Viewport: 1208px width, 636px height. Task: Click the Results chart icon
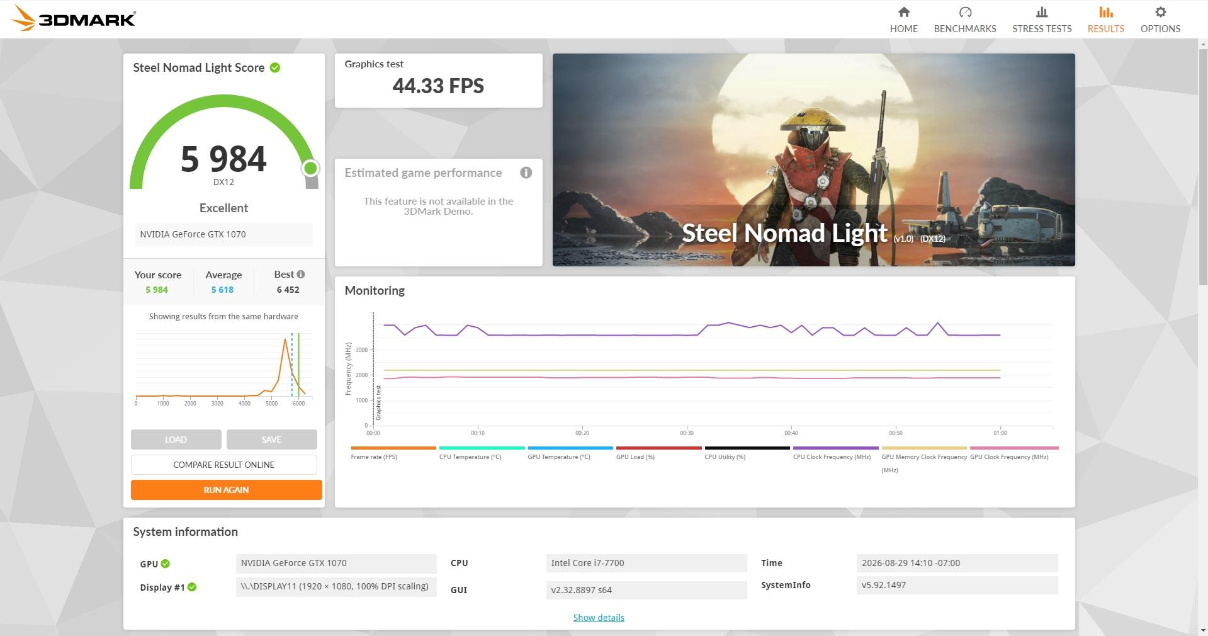pyautogui.click(x=1105, y=12)
